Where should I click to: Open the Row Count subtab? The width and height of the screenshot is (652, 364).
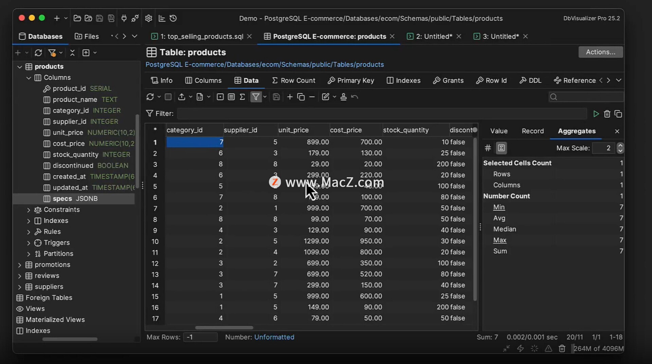(293, 80)
